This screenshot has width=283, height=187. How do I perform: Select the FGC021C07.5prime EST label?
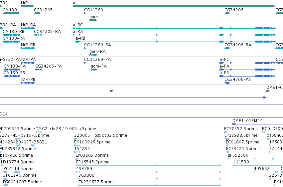click(22, 182)
